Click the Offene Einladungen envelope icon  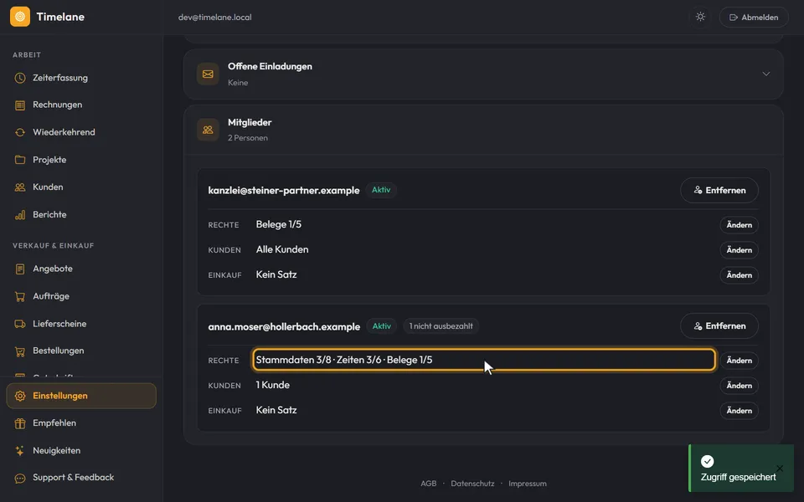coord(208,74)
